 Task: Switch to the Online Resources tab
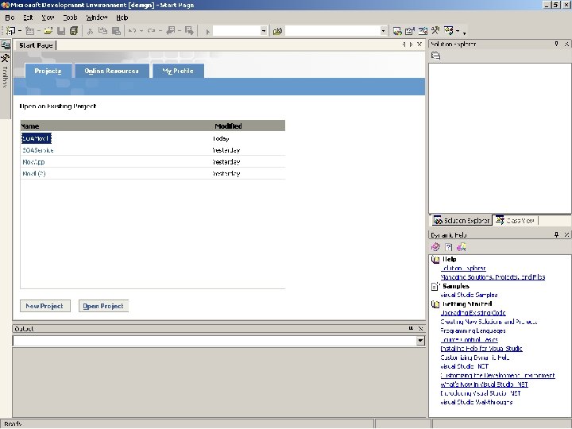point(112,71)
